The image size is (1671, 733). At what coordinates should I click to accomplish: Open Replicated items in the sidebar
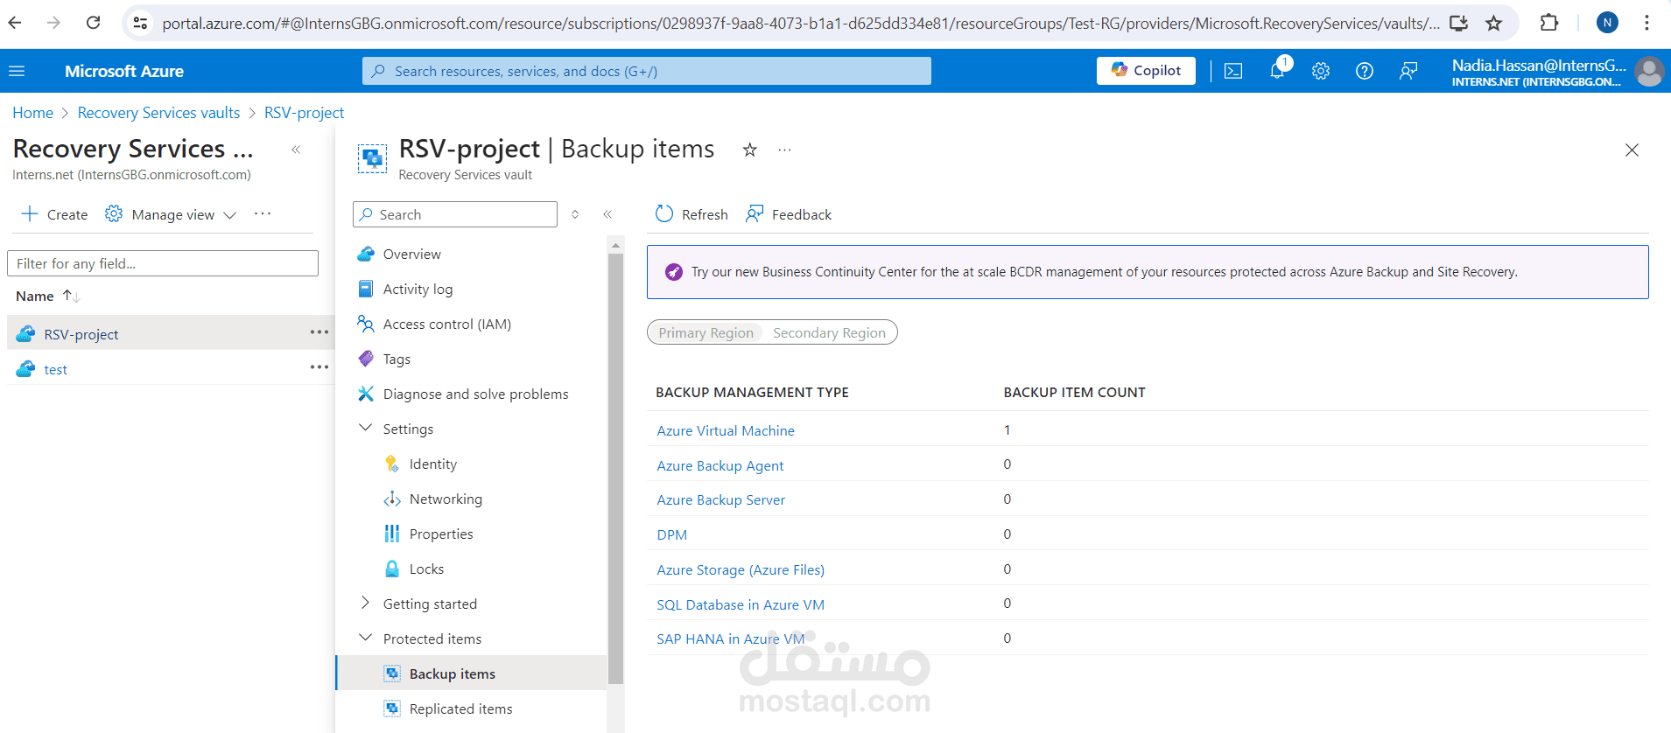click(460, 709)
